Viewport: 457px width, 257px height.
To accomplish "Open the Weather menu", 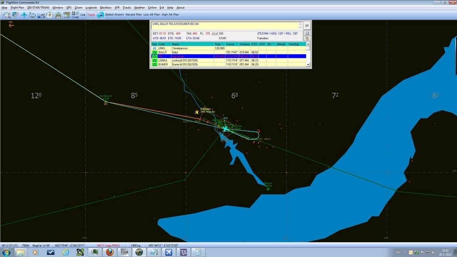I will 139,8.
